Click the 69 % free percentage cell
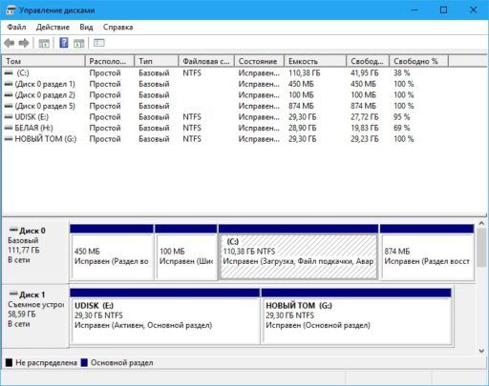 click(x=402, y=128)
